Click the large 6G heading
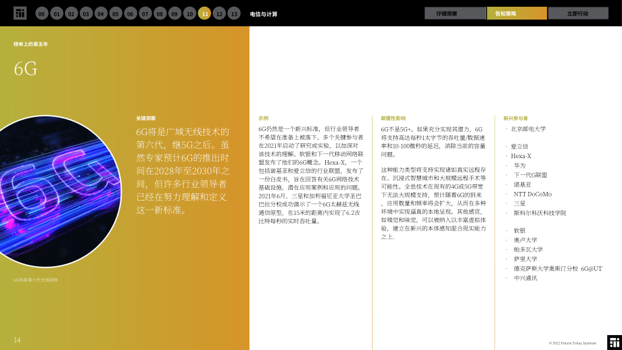The height and width of the screenshot is (350, 622). tap(26, 68)
